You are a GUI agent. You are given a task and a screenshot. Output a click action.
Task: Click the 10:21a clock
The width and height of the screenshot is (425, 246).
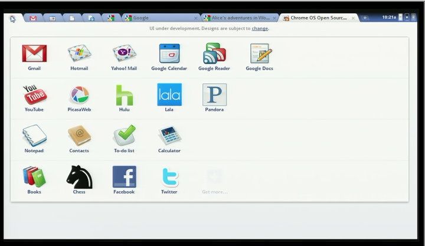(389, 17)
